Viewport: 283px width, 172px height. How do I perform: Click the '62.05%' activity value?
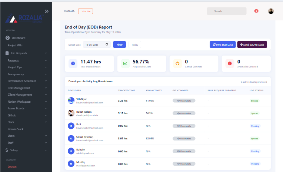click(150, 139)
